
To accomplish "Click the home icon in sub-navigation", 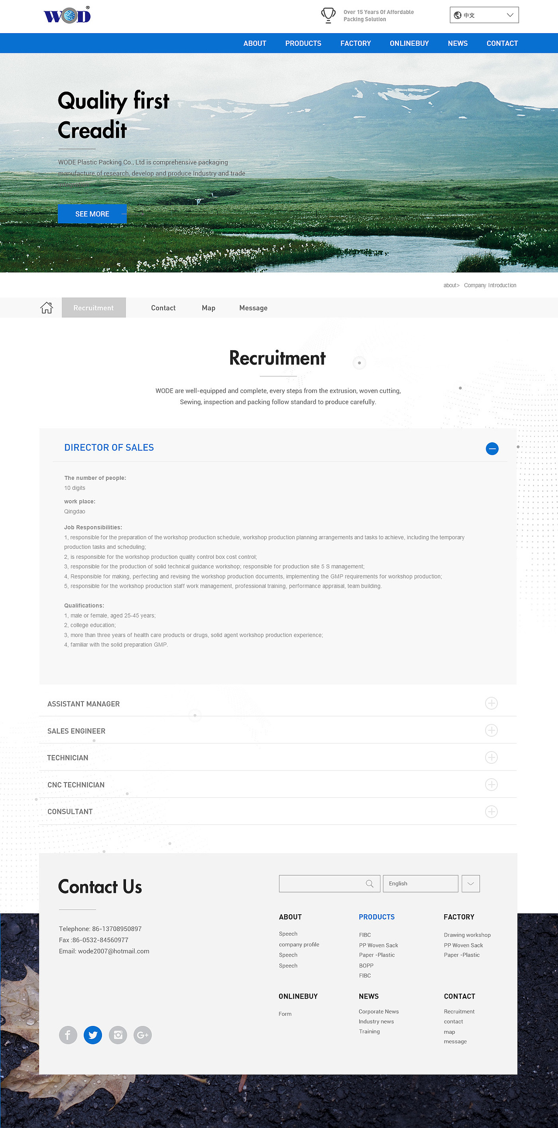I will 46,308.
